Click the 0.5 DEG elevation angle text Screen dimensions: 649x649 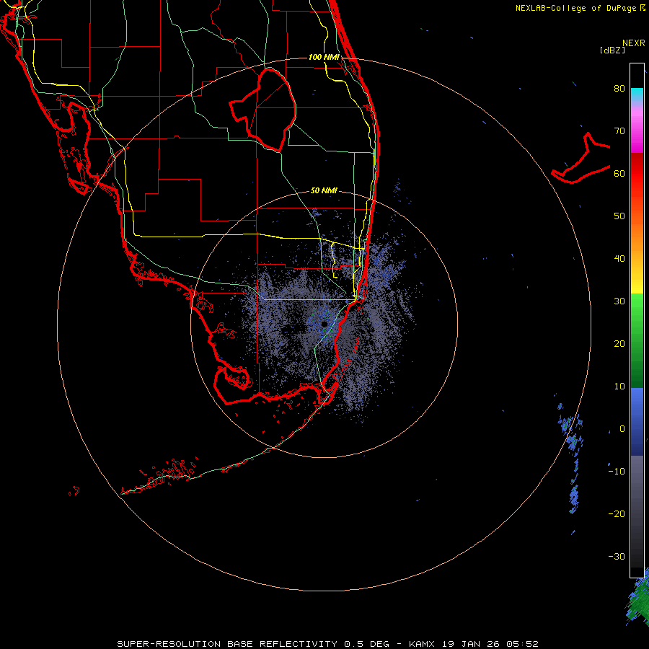pos(366,644)
